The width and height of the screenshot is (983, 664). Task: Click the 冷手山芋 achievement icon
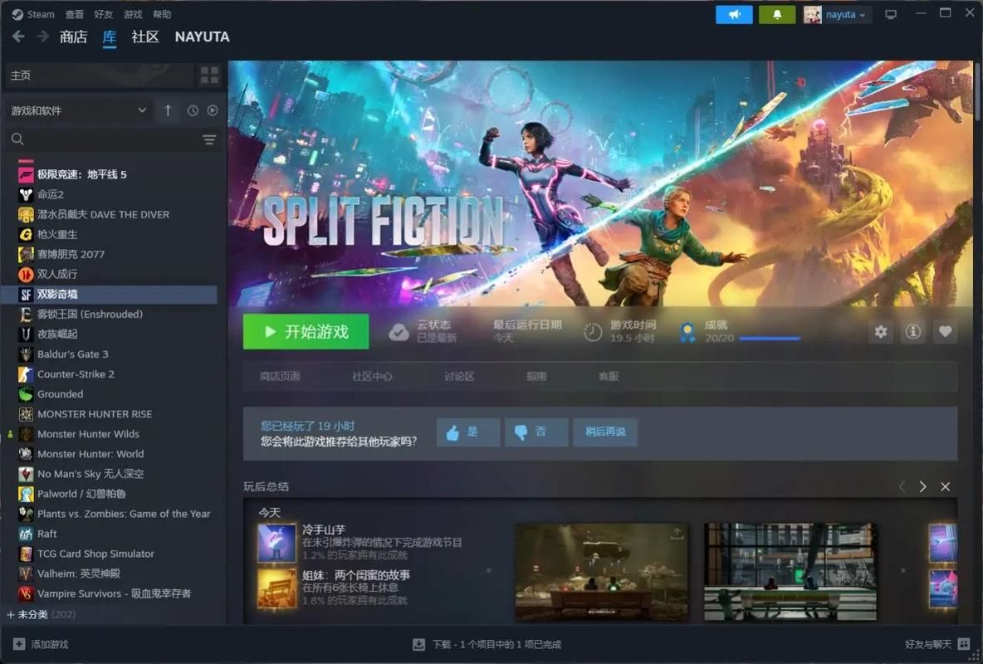coord(276,542)
